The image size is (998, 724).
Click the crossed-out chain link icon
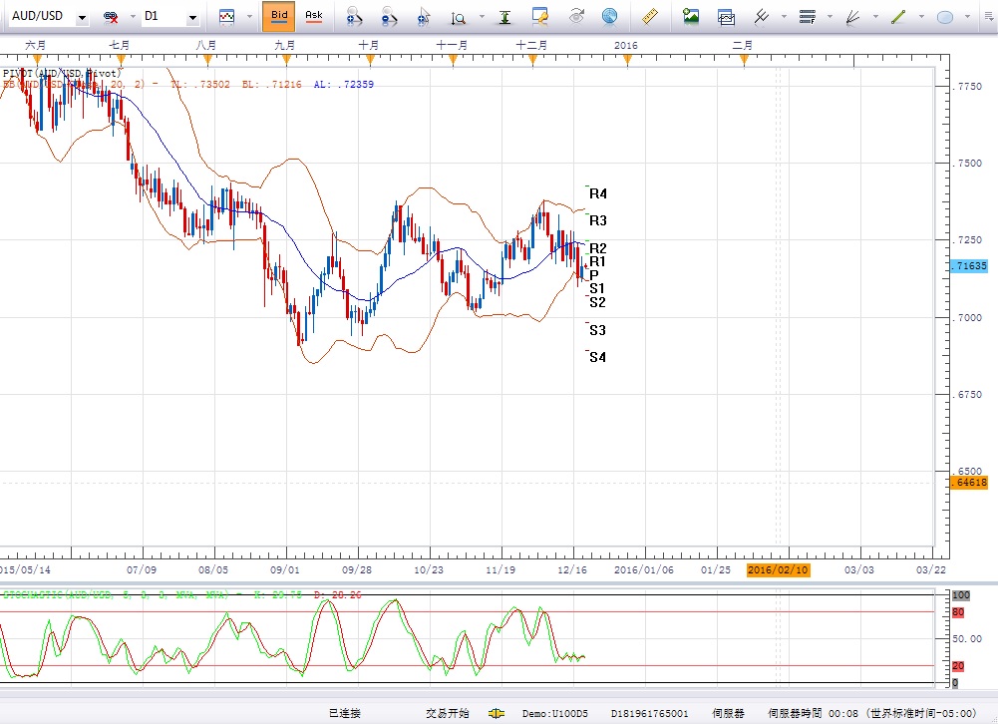(x=112, y=17)
